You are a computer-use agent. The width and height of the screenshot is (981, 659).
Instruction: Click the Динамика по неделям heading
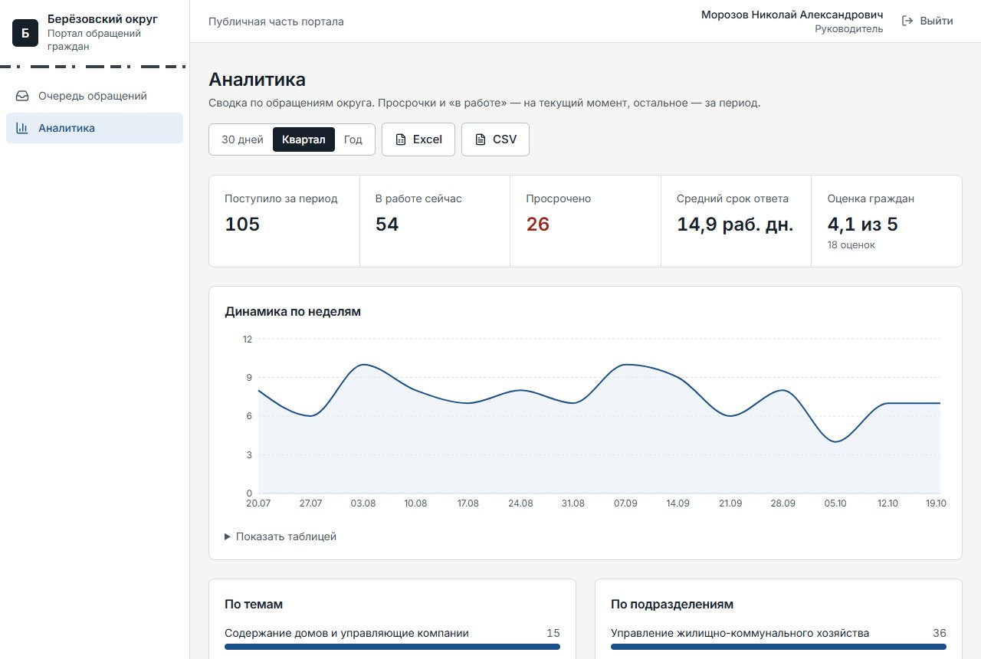(x=293, y=311)
